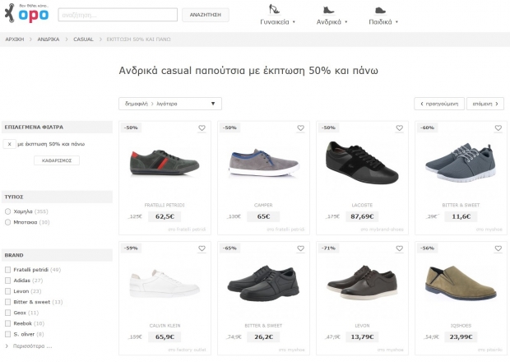Expand the Παιδικά category menu
Screen dimensions: 510x362
coord(383,21)
